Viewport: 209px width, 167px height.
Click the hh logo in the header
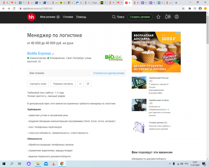click(32, 17)
